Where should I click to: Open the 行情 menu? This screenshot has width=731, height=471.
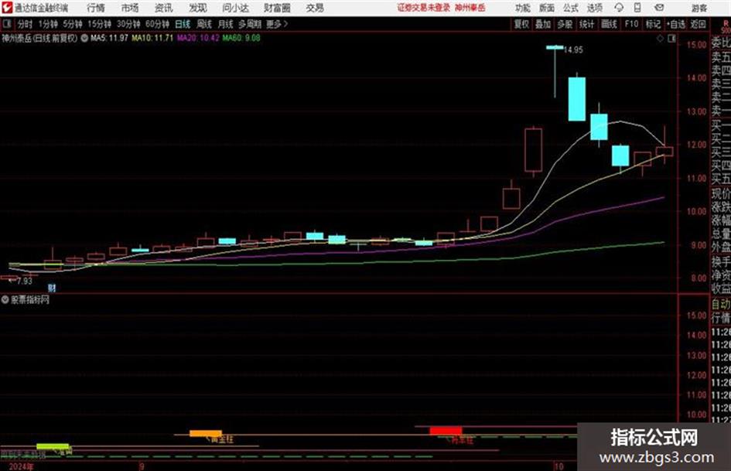(96, 8)
